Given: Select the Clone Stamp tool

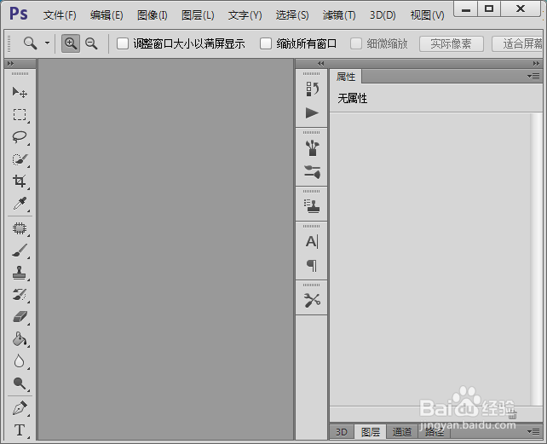Looking at the screenshot, I should [x=20, y=273].
